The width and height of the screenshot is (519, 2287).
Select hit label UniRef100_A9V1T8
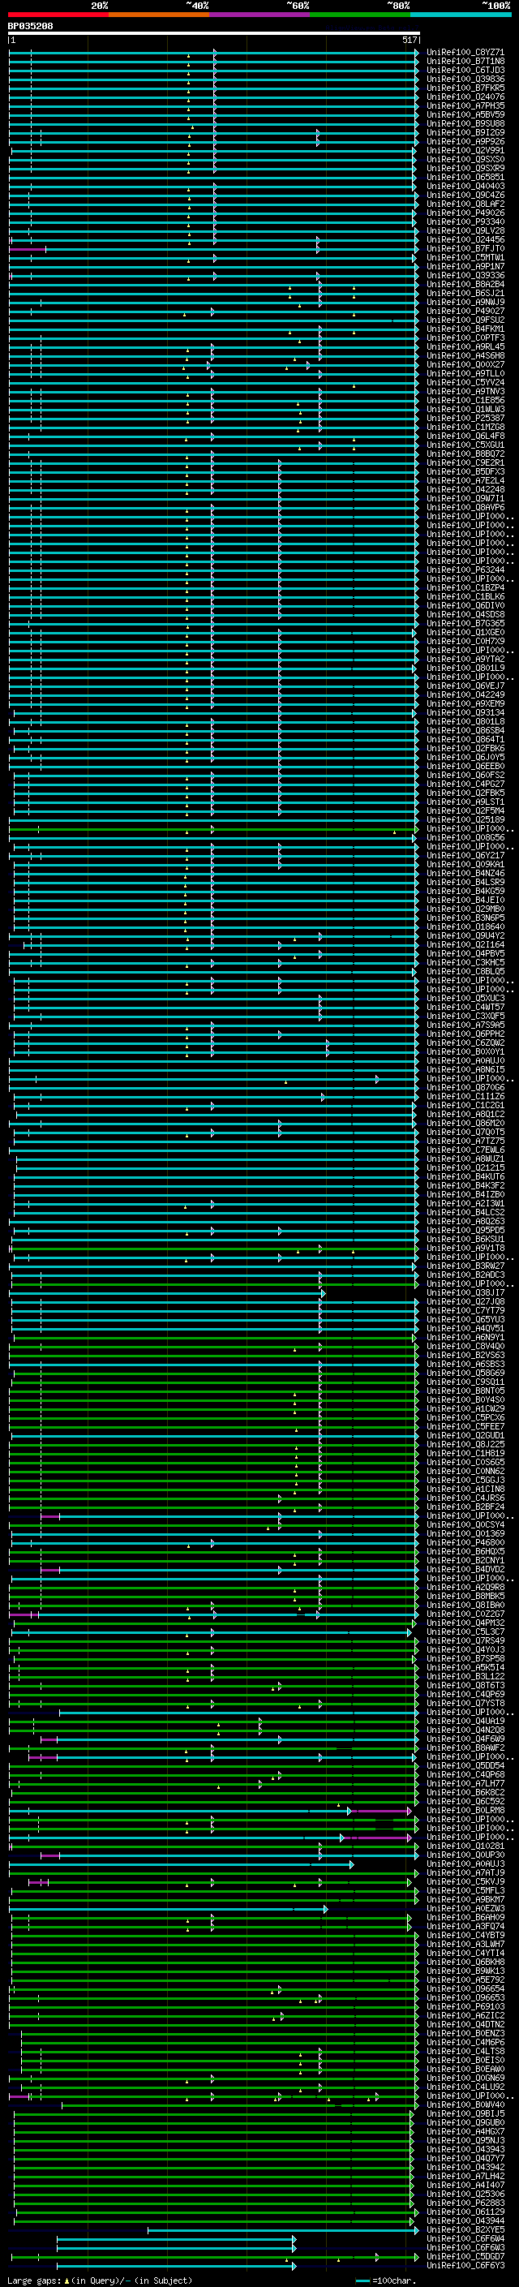pos(465,1249)
